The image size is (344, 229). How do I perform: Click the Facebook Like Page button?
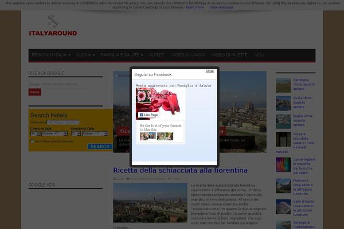[148, 115]
